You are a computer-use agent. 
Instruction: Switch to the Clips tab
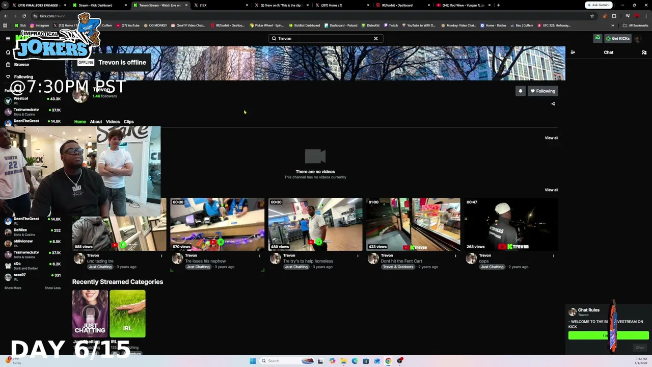tap(128, 122)
